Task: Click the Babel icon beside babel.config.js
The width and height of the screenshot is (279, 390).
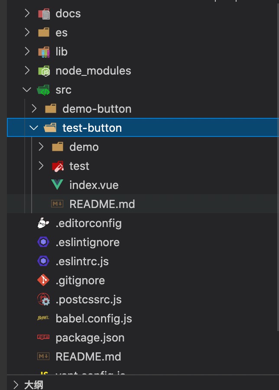Action: point(43,318)
